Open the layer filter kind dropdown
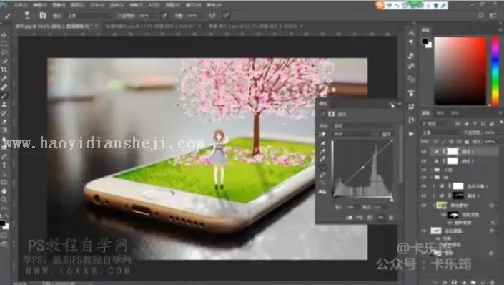Screen dimensions: 504x285 435,124
